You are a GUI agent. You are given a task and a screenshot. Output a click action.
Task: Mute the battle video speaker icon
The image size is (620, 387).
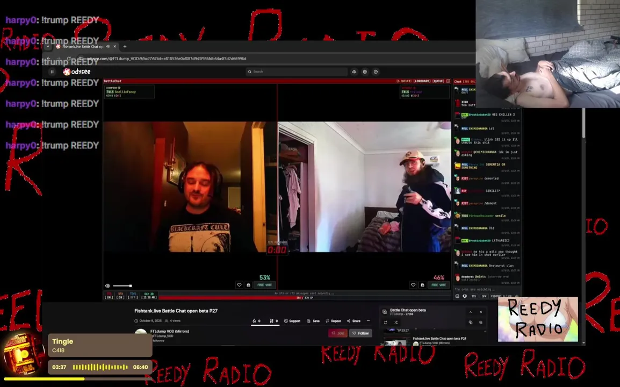pos(107,286)
